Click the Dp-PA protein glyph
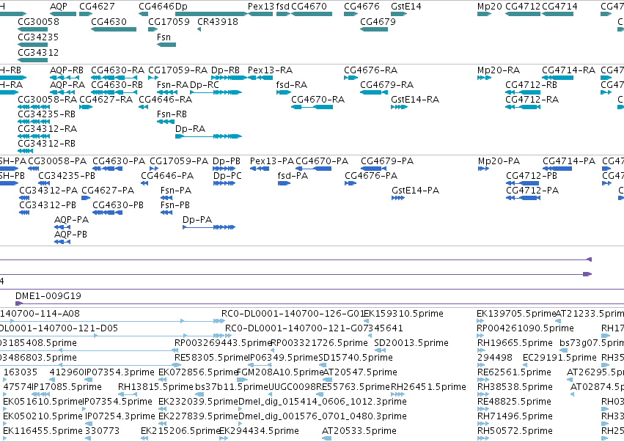 (209, 227)
